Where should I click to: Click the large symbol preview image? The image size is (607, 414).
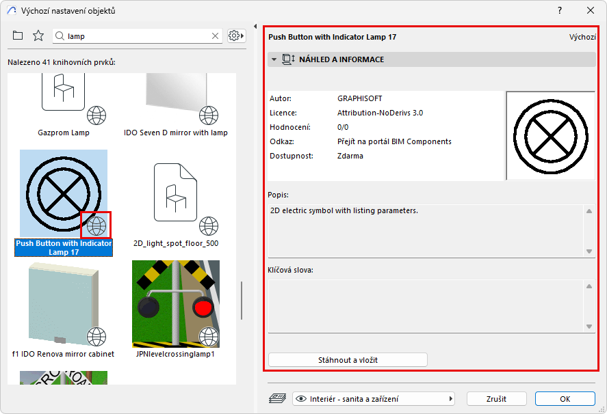(x=550, y=136)
